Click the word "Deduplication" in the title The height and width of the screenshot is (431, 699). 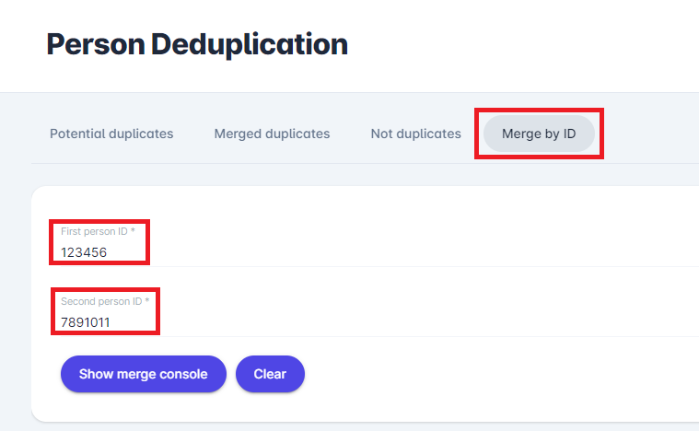[249, 44]
